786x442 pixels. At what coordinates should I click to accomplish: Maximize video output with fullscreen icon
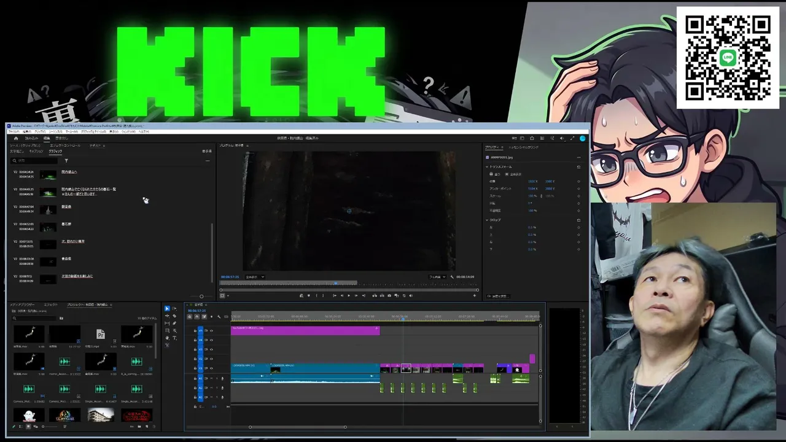(572, 138)
